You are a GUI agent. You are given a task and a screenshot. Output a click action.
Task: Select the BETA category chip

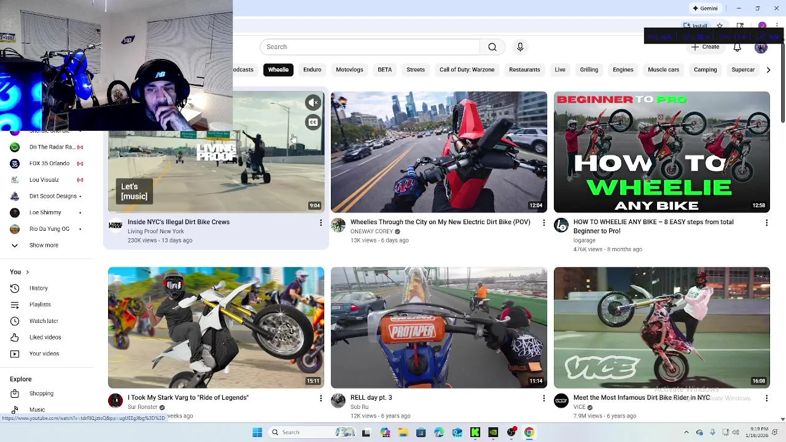384,69
